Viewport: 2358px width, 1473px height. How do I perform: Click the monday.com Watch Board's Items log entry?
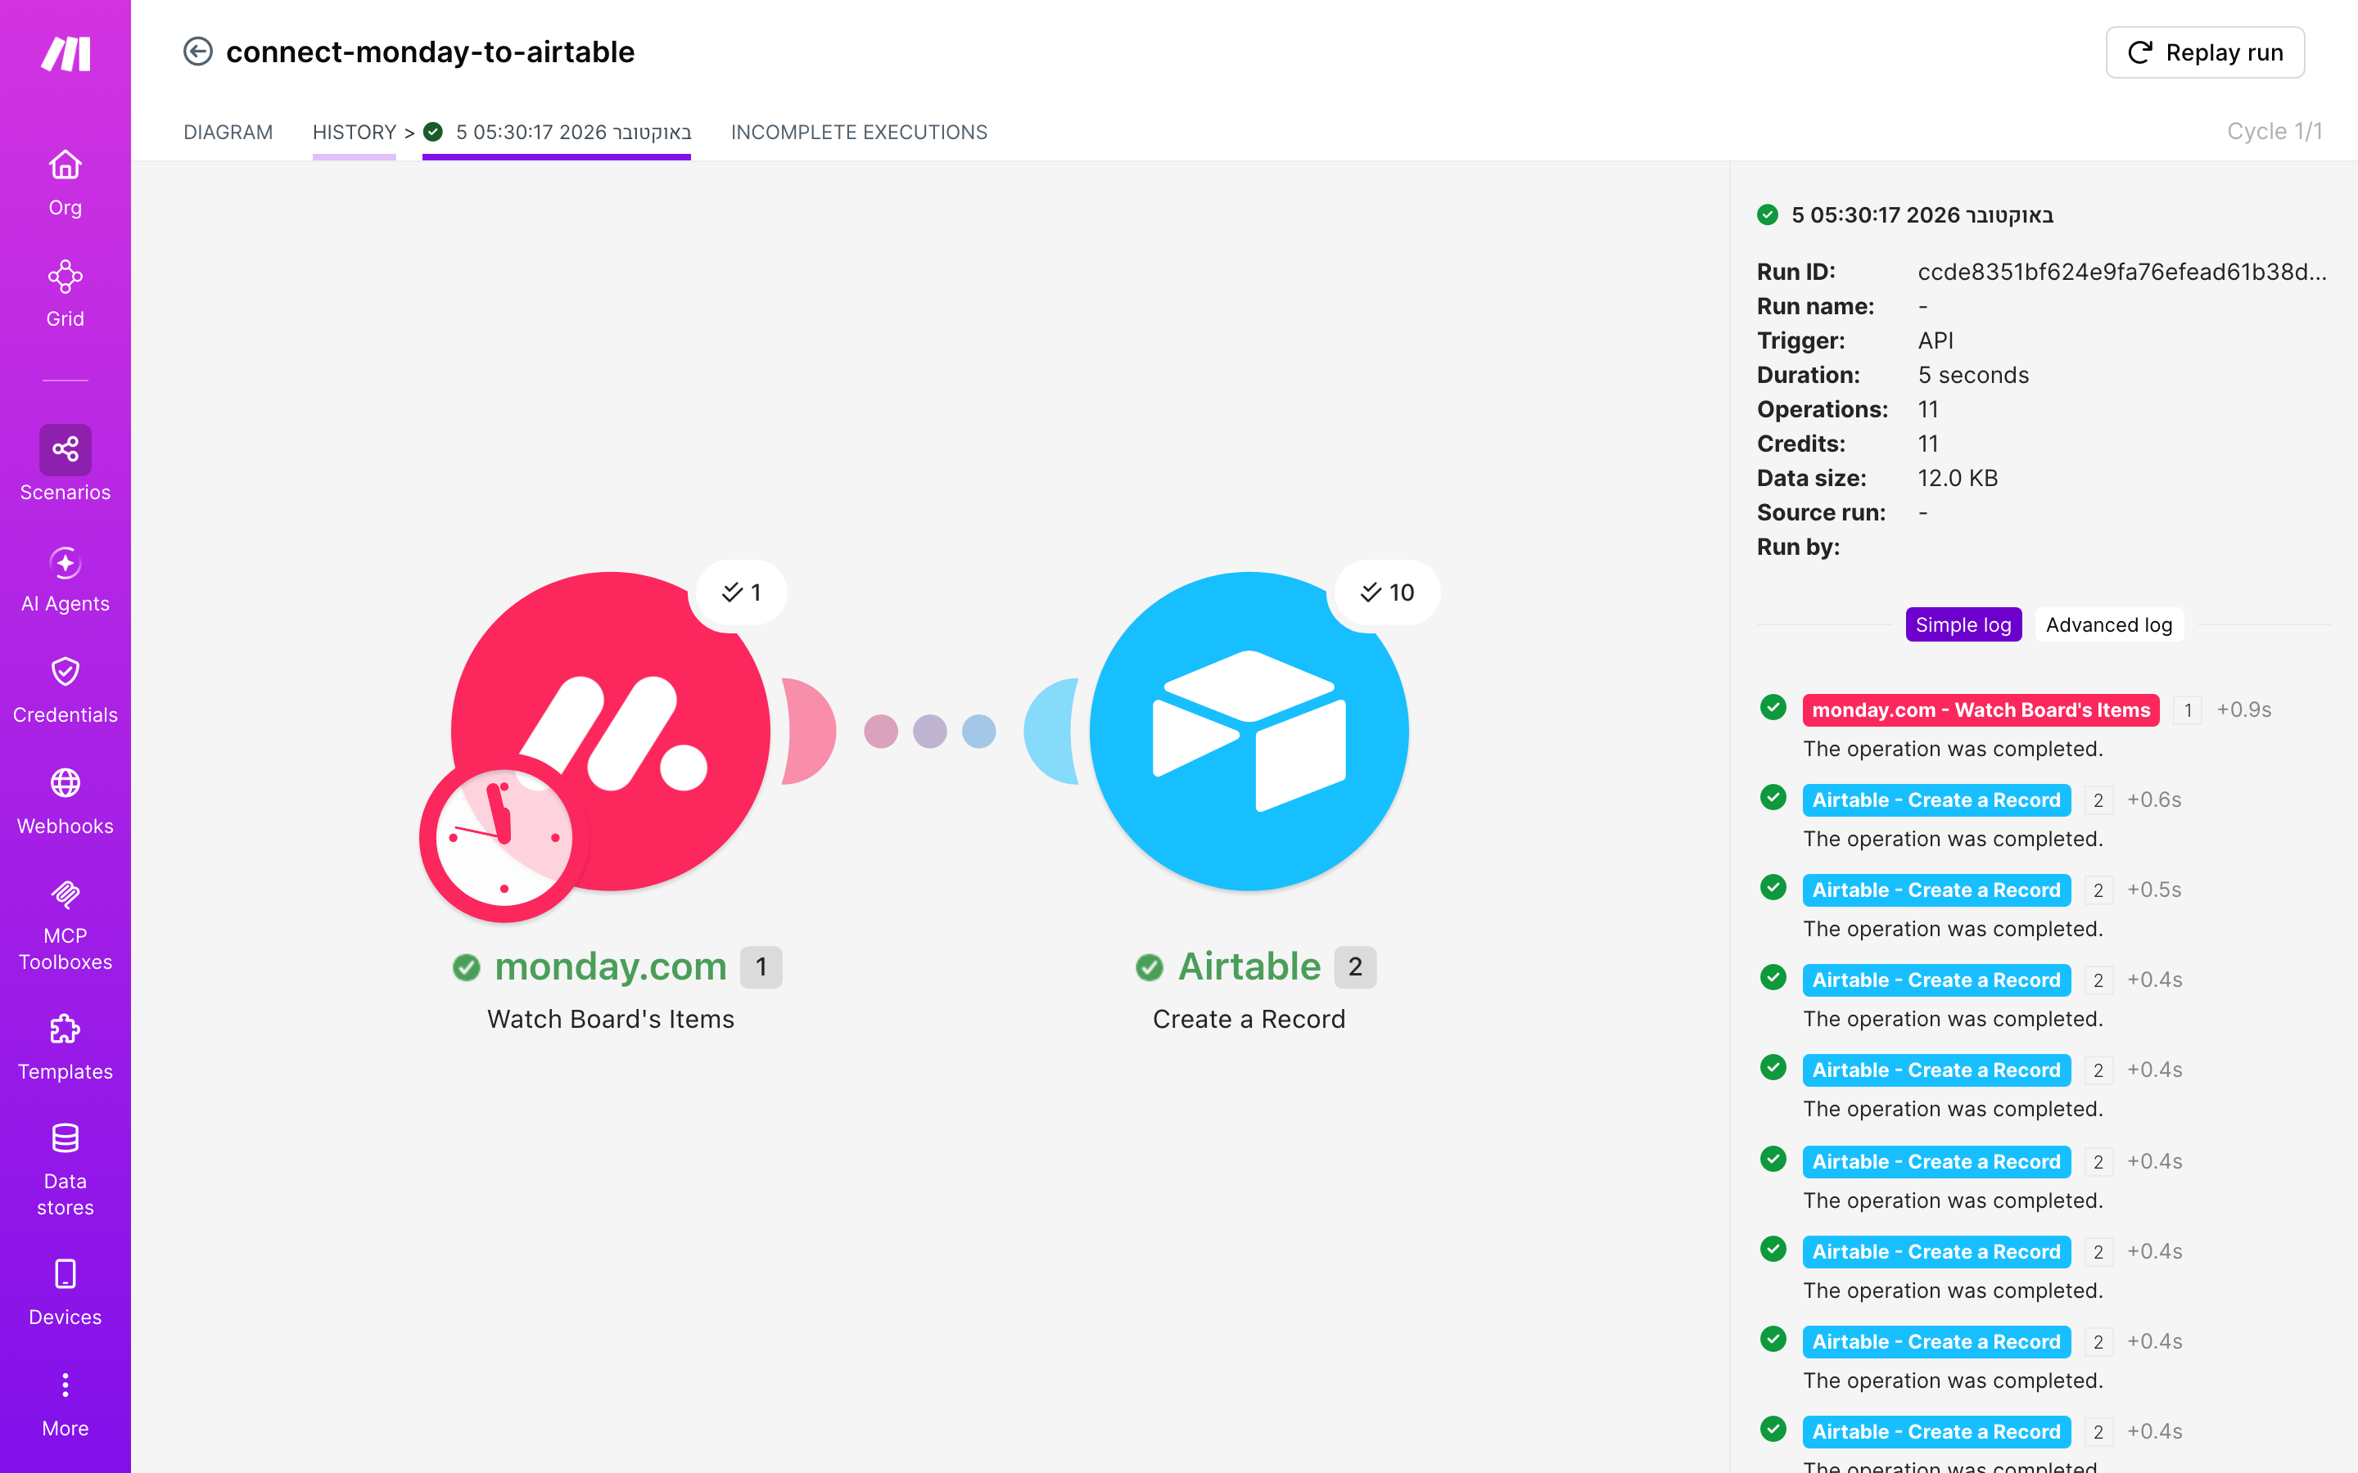[1980, 710]
